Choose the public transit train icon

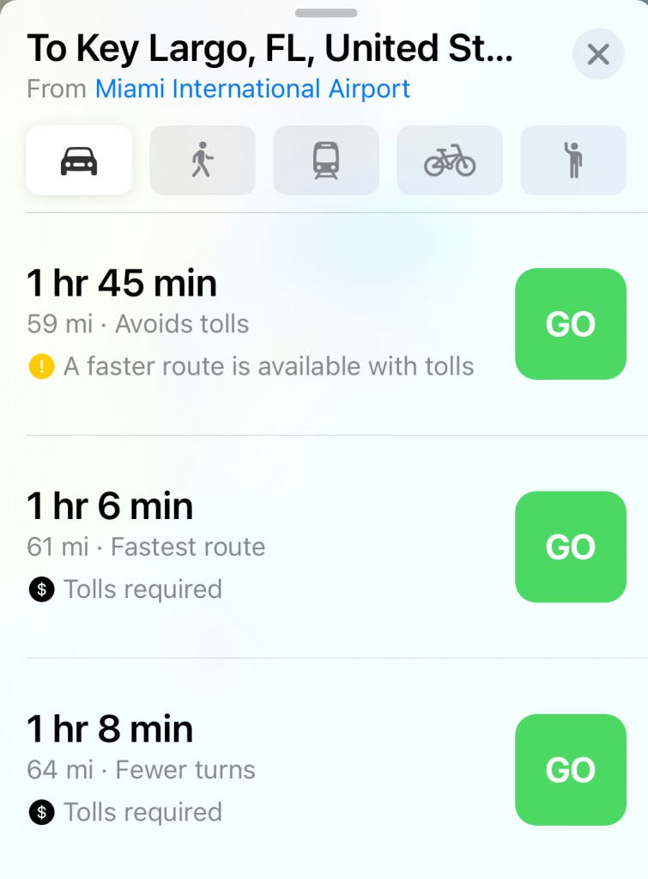pyautogui.click(x=326, y=161)
